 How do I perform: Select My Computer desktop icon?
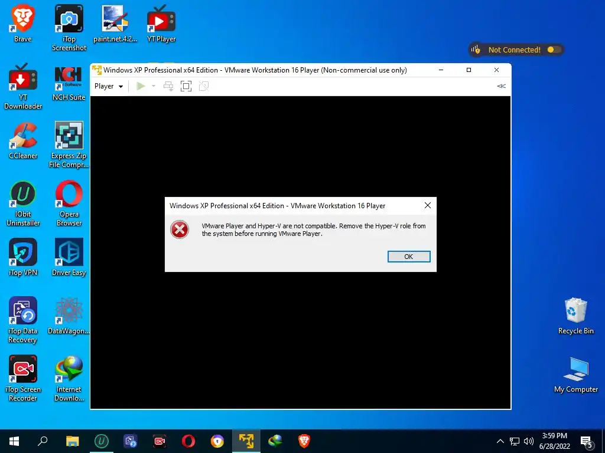[575, 375]
